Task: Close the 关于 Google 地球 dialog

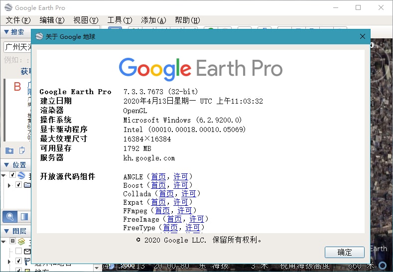Action: pos(363,36)
